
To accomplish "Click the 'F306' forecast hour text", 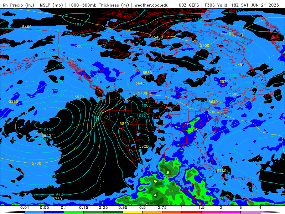I will 209,5.
